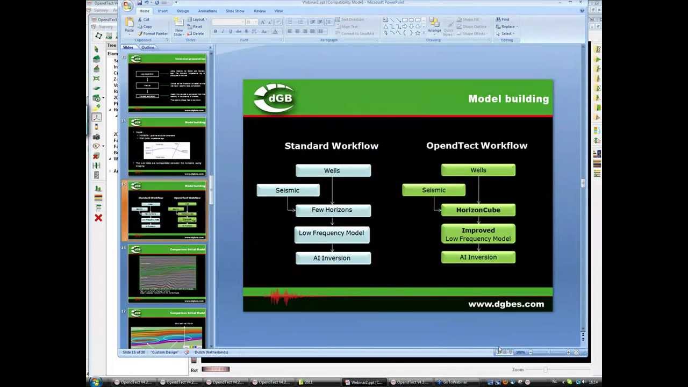Click the Undo icon in Quick Access Toolbar

click(146, 3)
